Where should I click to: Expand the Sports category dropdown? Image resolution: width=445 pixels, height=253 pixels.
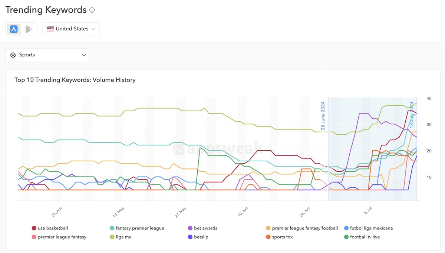[47, 55]
